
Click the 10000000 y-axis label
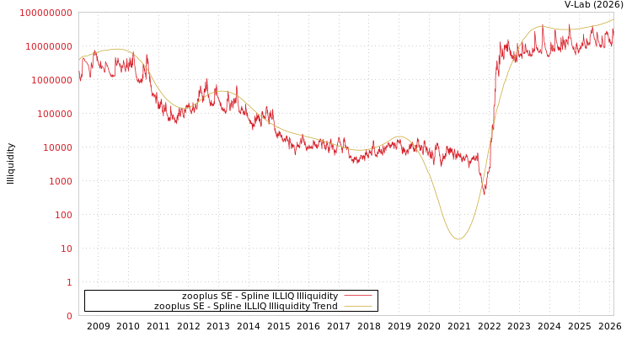pos(49,47)
